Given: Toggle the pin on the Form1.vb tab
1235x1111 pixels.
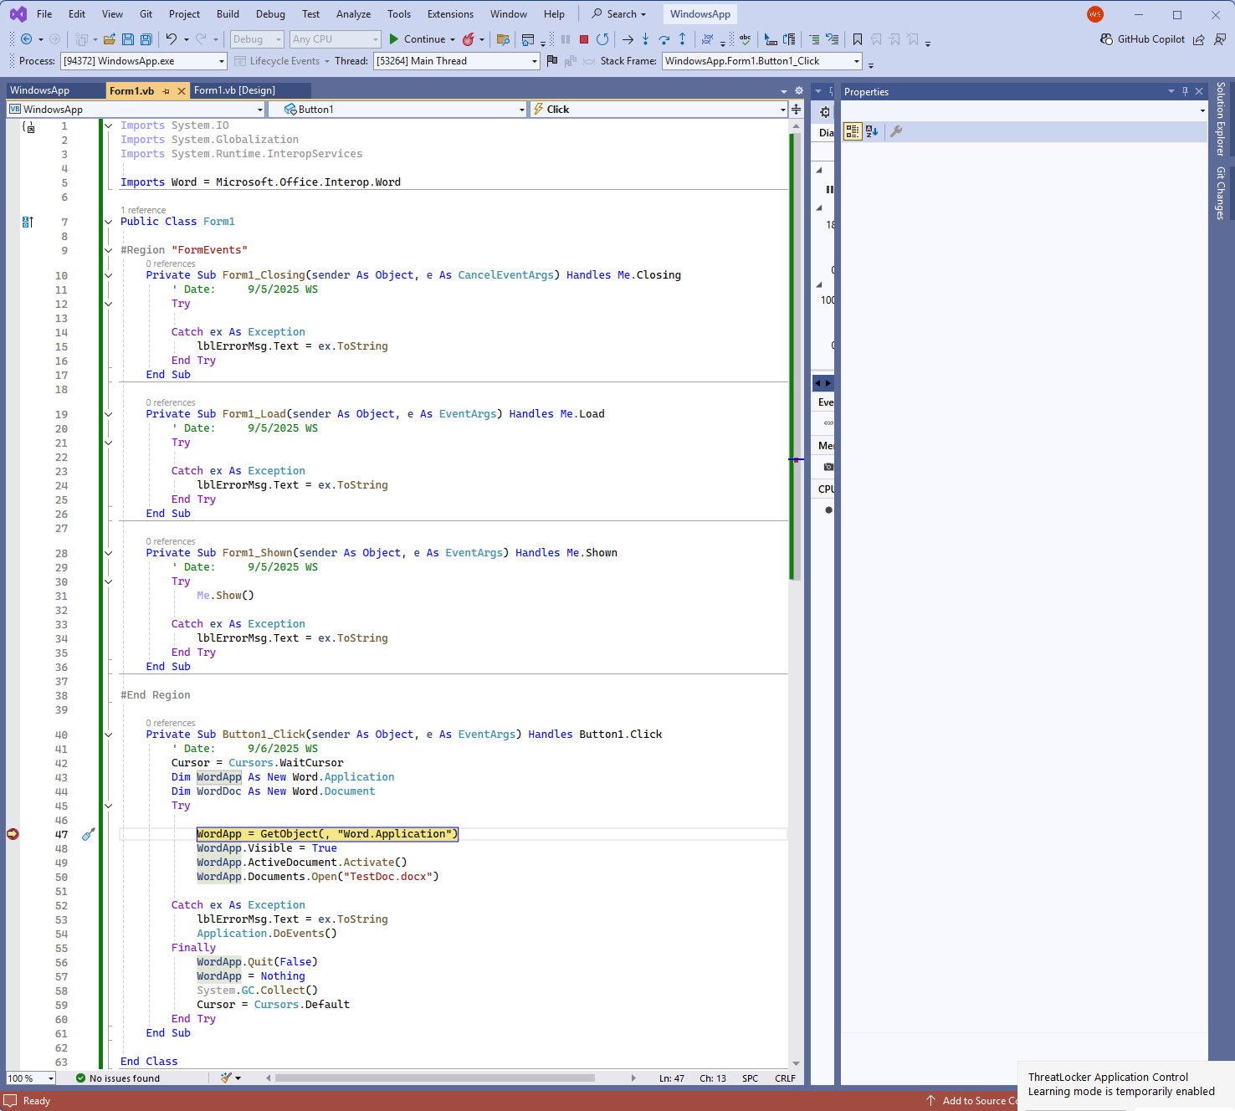Looking at the screenshot, I should [x=167, y=91].
